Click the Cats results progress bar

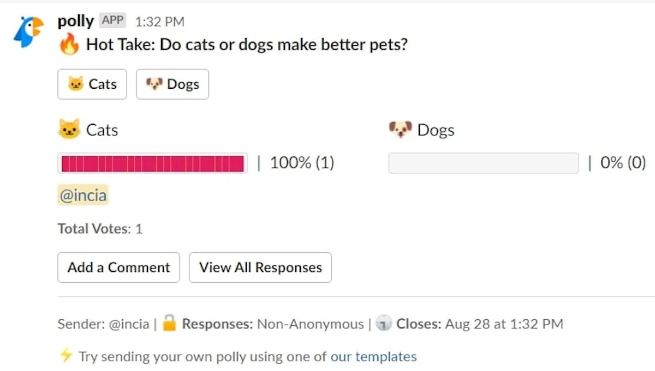[x=153, y=163]
